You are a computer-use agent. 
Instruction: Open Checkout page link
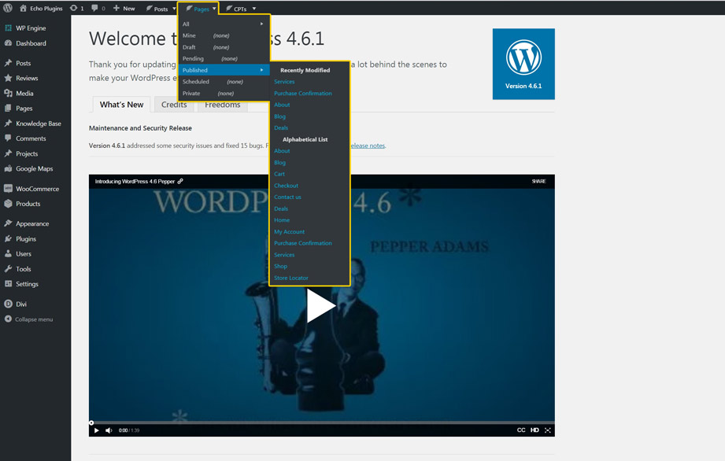(286, 185)
